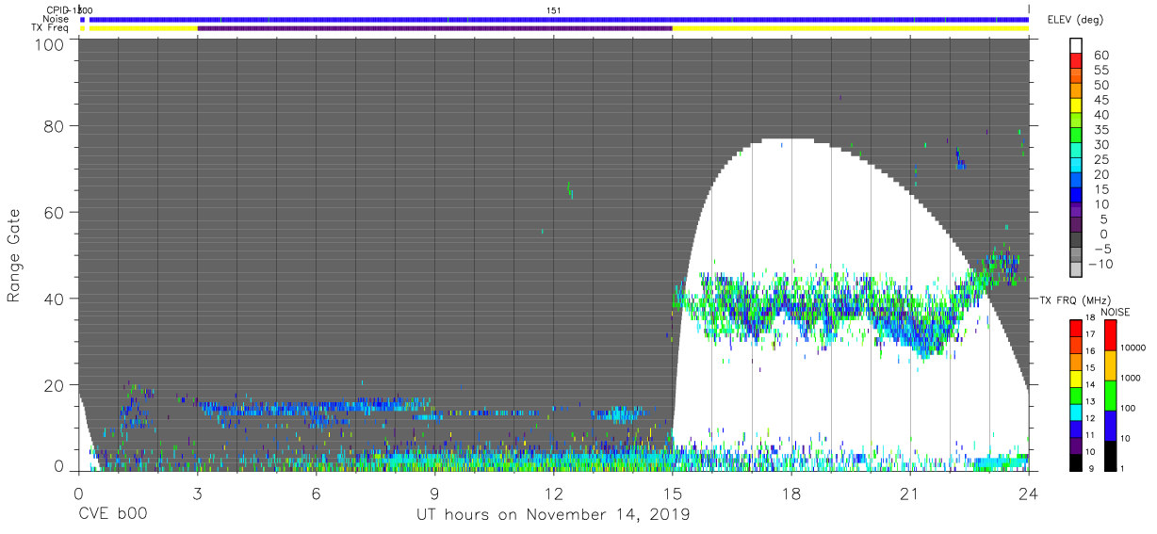Screen dimensions: 1157x534
Task: Click the yellow 45 elevation color band
Action: click(x=1076, y=107)
